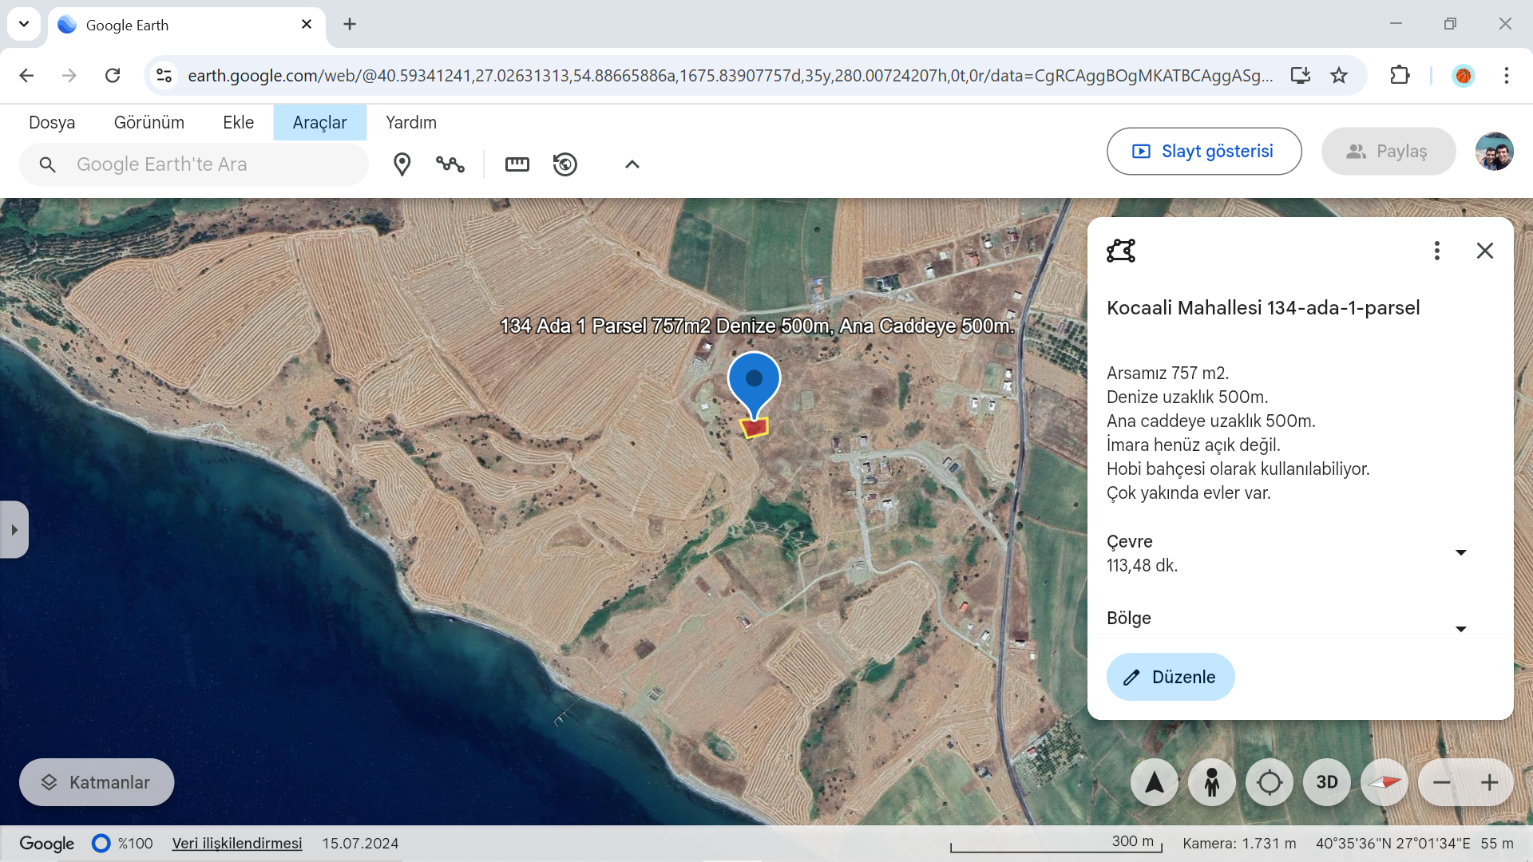
Task: Expand the Çevre units dropdown
Action: 1461,552
